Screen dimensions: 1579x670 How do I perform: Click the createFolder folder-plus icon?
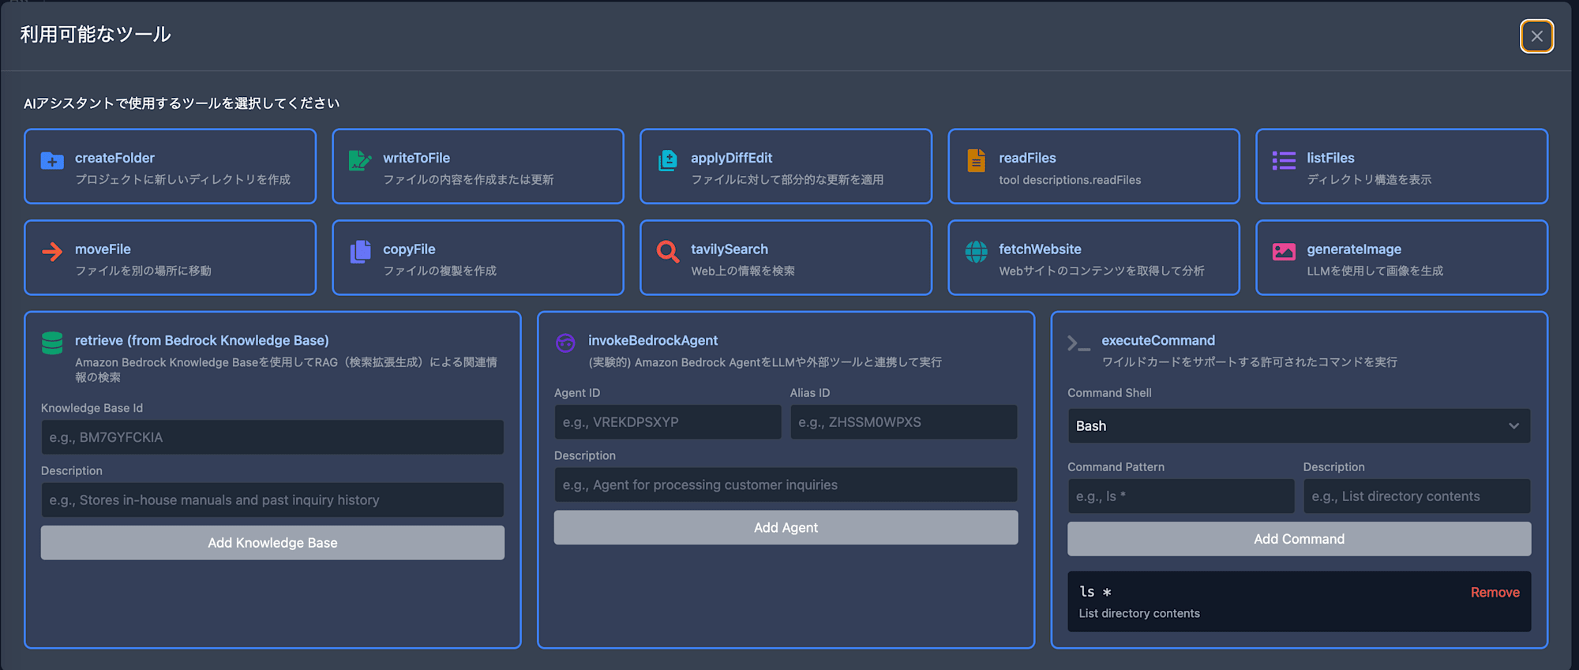click(x=52, y=161)
